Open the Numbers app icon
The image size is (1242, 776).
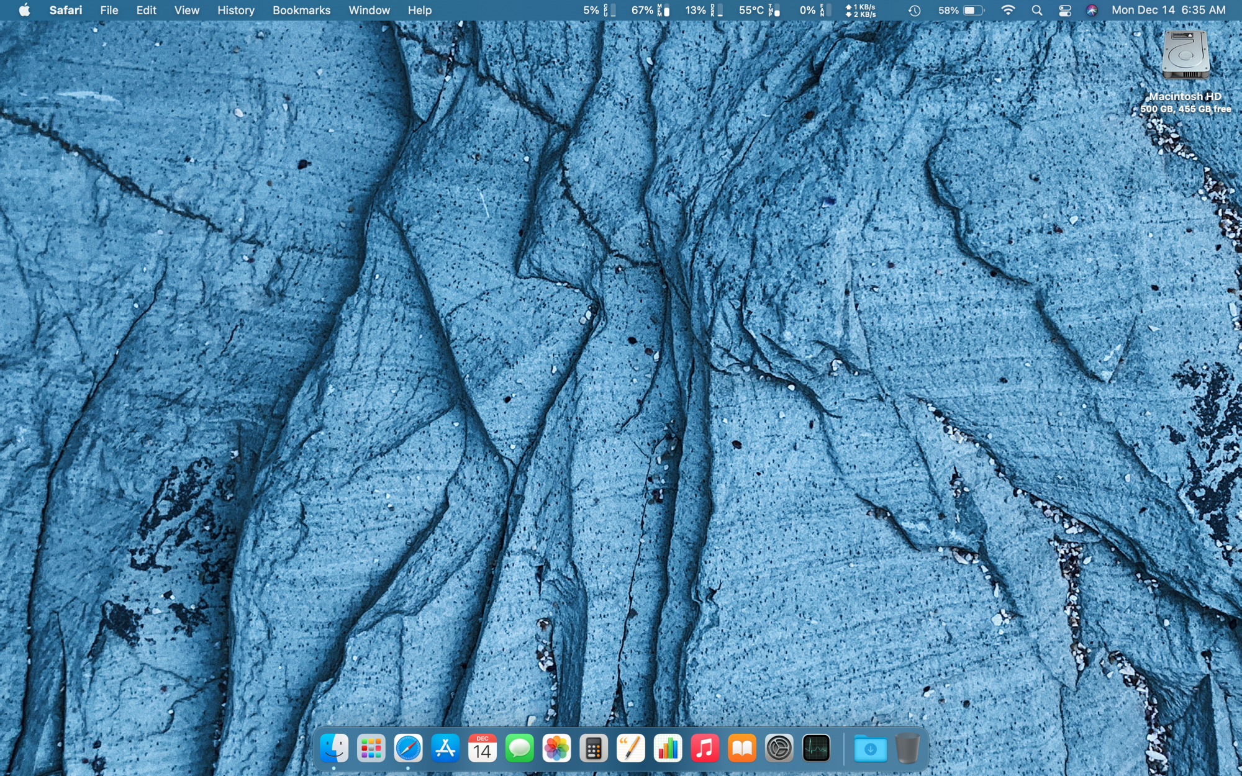point(668,748)
